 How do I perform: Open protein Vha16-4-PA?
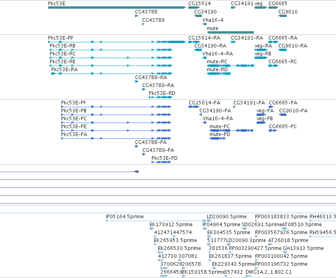coord(218,119)
